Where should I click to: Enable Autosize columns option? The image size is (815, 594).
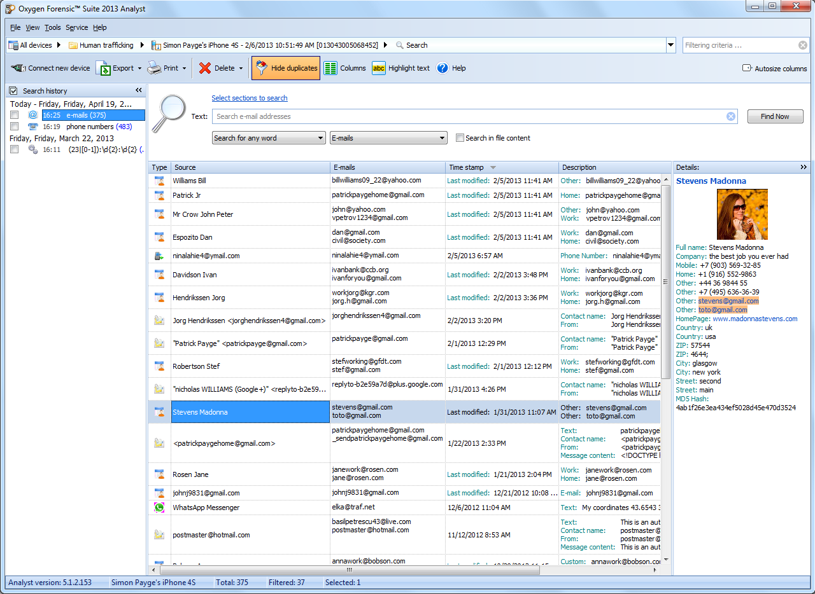coord(774,68)
